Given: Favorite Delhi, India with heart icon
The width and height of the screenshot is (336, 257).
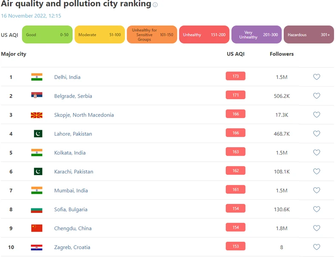Looking at the screenshot, I should [316, 77].
